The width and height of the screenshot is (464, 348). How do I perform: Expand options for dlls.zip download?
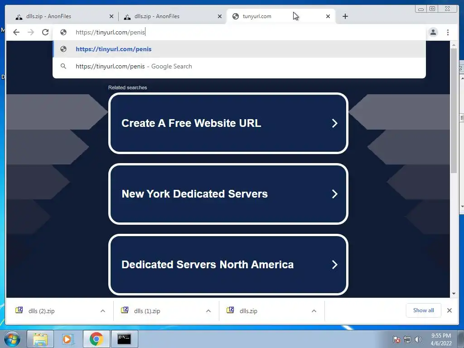coord(314,311)
